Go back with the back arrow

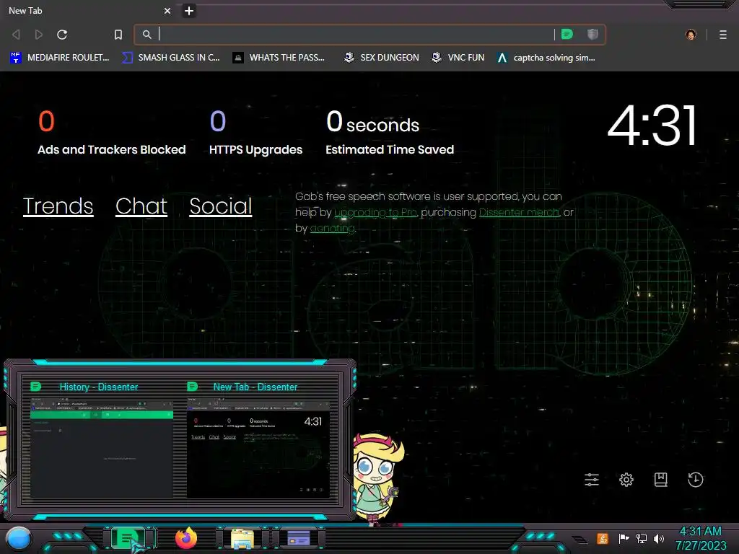pos(16,35)
